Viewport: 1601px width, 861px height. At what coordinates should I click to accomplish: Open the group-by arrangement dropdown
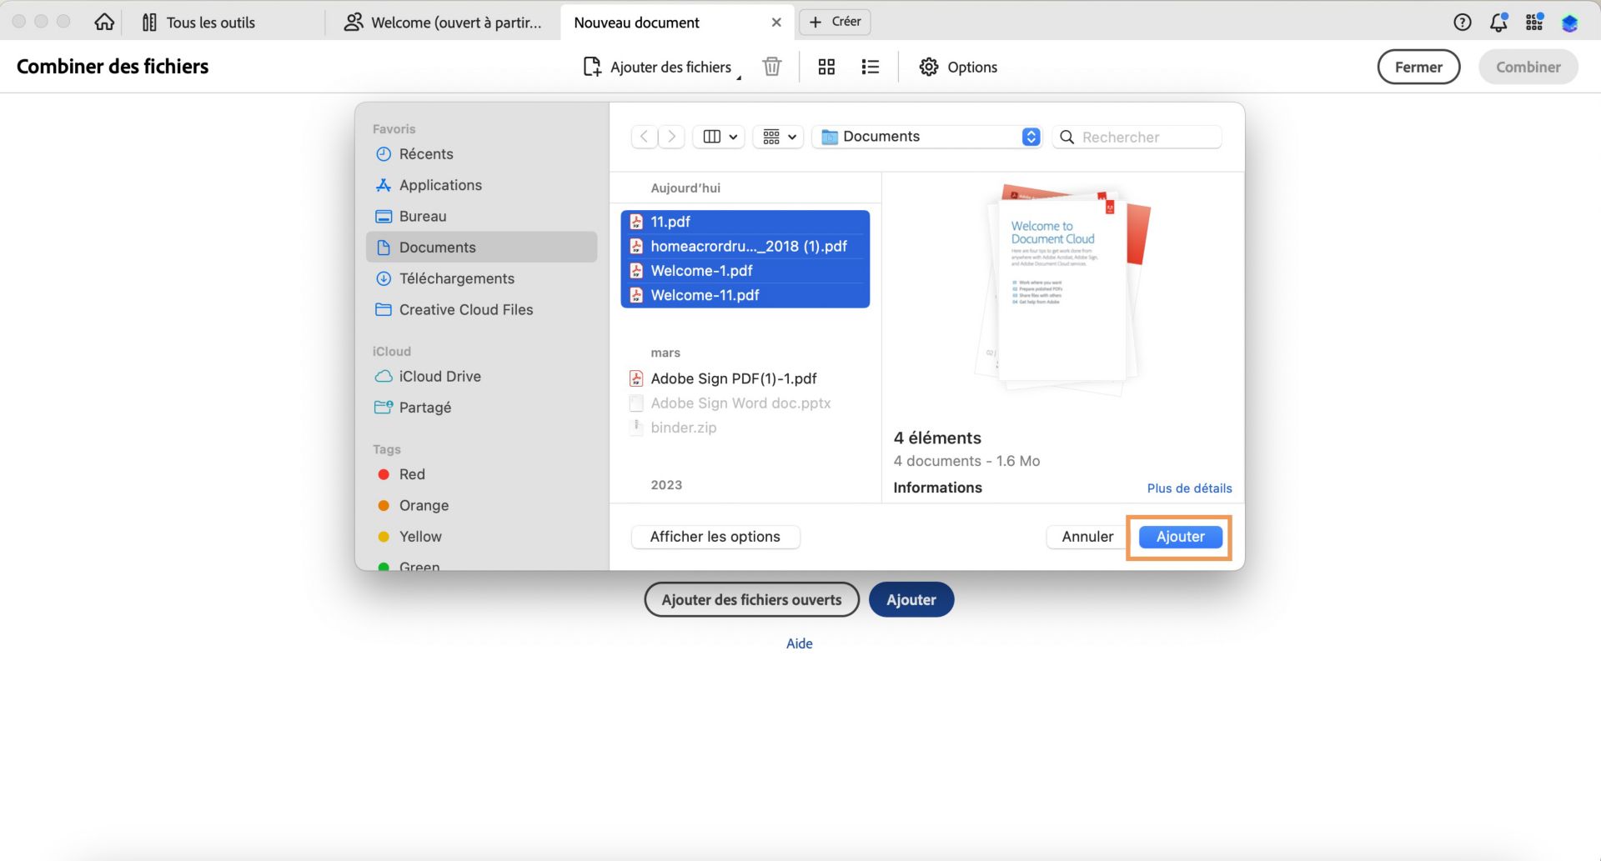tap(779, 137)
